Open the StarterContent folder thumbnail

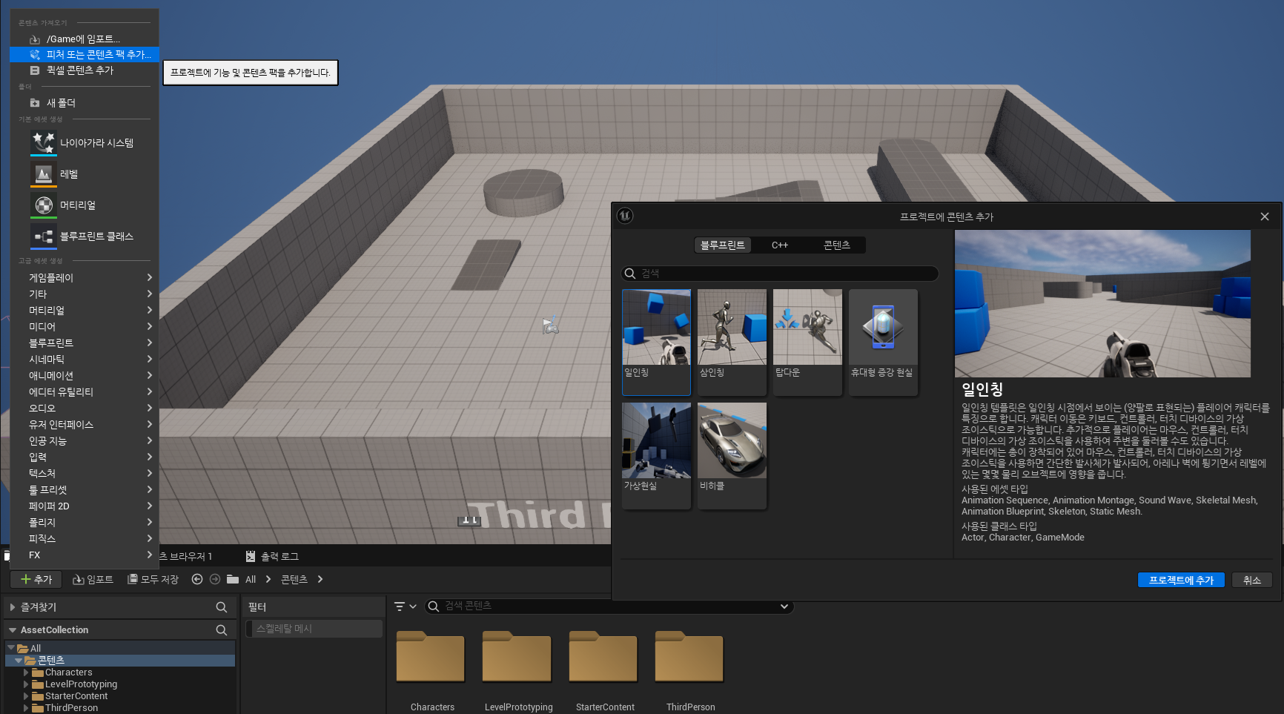click(x=603, y=655)
